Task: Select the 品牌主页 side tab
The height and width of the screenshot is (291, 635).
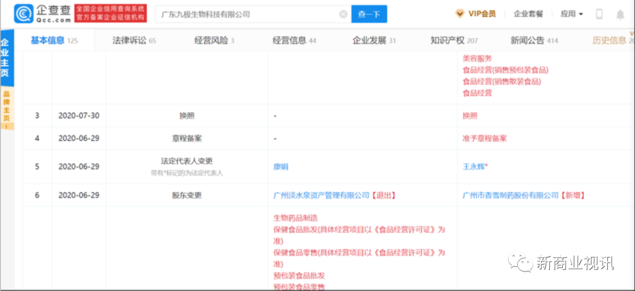Action: (x=7, y=109)
